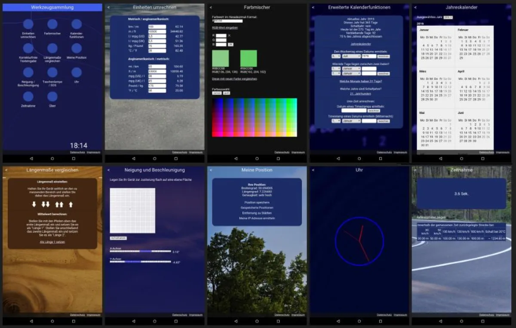
Task: Switch Farbauswahl to gelb mode
Action: coord(227,93)
